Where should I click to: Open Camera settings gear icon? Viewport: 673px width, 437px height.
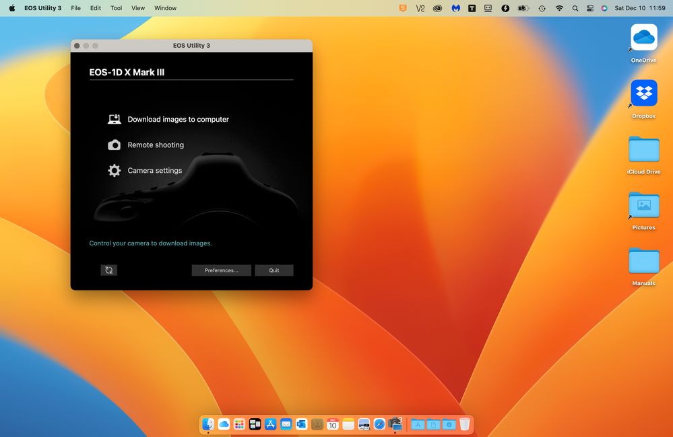point(113,170)
